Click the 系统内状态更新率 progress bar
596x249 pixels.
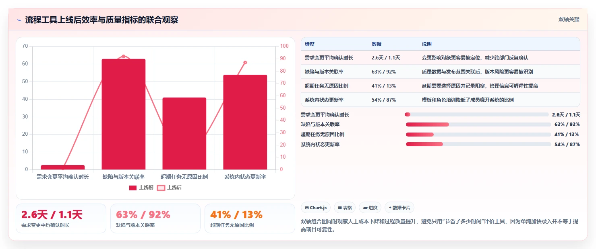coord(478,144)
